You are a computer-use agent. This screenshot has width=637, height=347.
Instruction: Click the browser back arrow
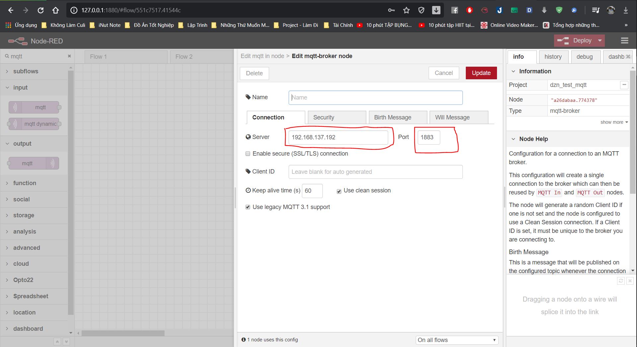tap(11, 10)
